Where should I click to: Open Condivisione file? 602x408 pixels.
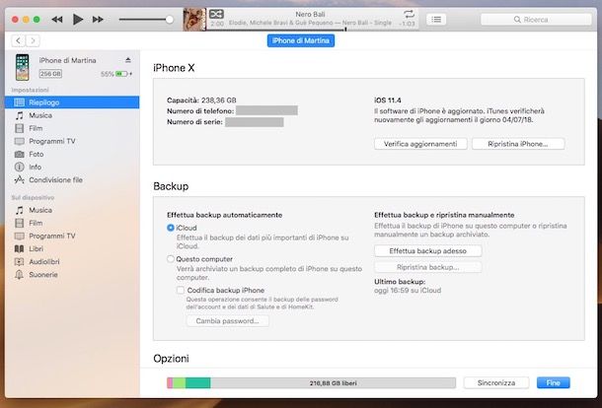pos(72,179)
